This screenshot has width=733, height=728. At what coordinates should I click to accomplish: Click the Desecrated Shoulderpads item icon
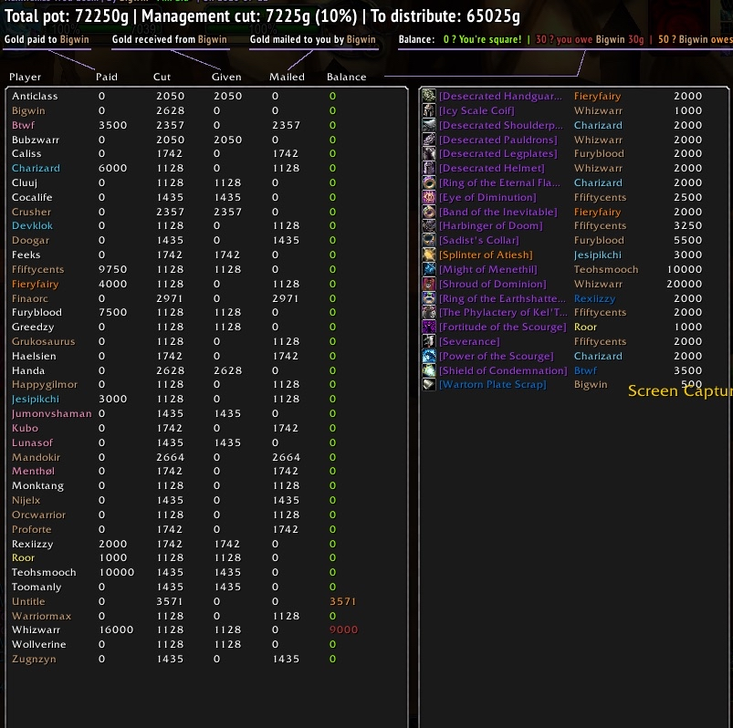(x=429, y=125)
